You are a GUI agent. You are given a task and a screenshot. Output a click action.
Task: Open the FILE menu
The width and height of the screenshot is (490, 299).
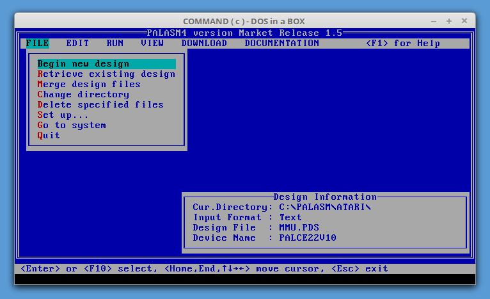[x=37, y=44]
